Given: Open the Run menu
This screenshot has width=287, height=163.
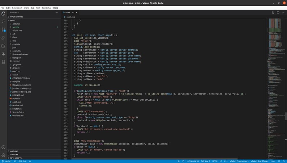Looking at the screenshot, I should (38, 8).
